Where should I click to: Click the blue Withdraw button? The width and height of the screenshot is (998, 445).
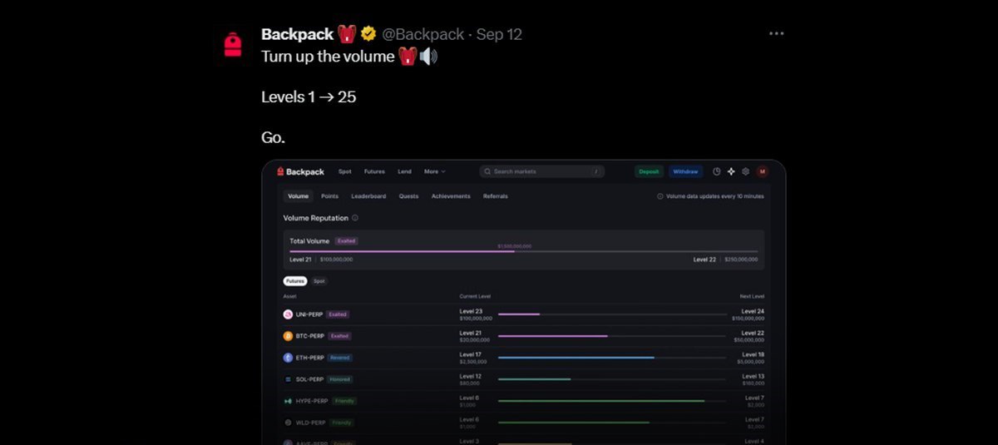click(x=685, y=171)
